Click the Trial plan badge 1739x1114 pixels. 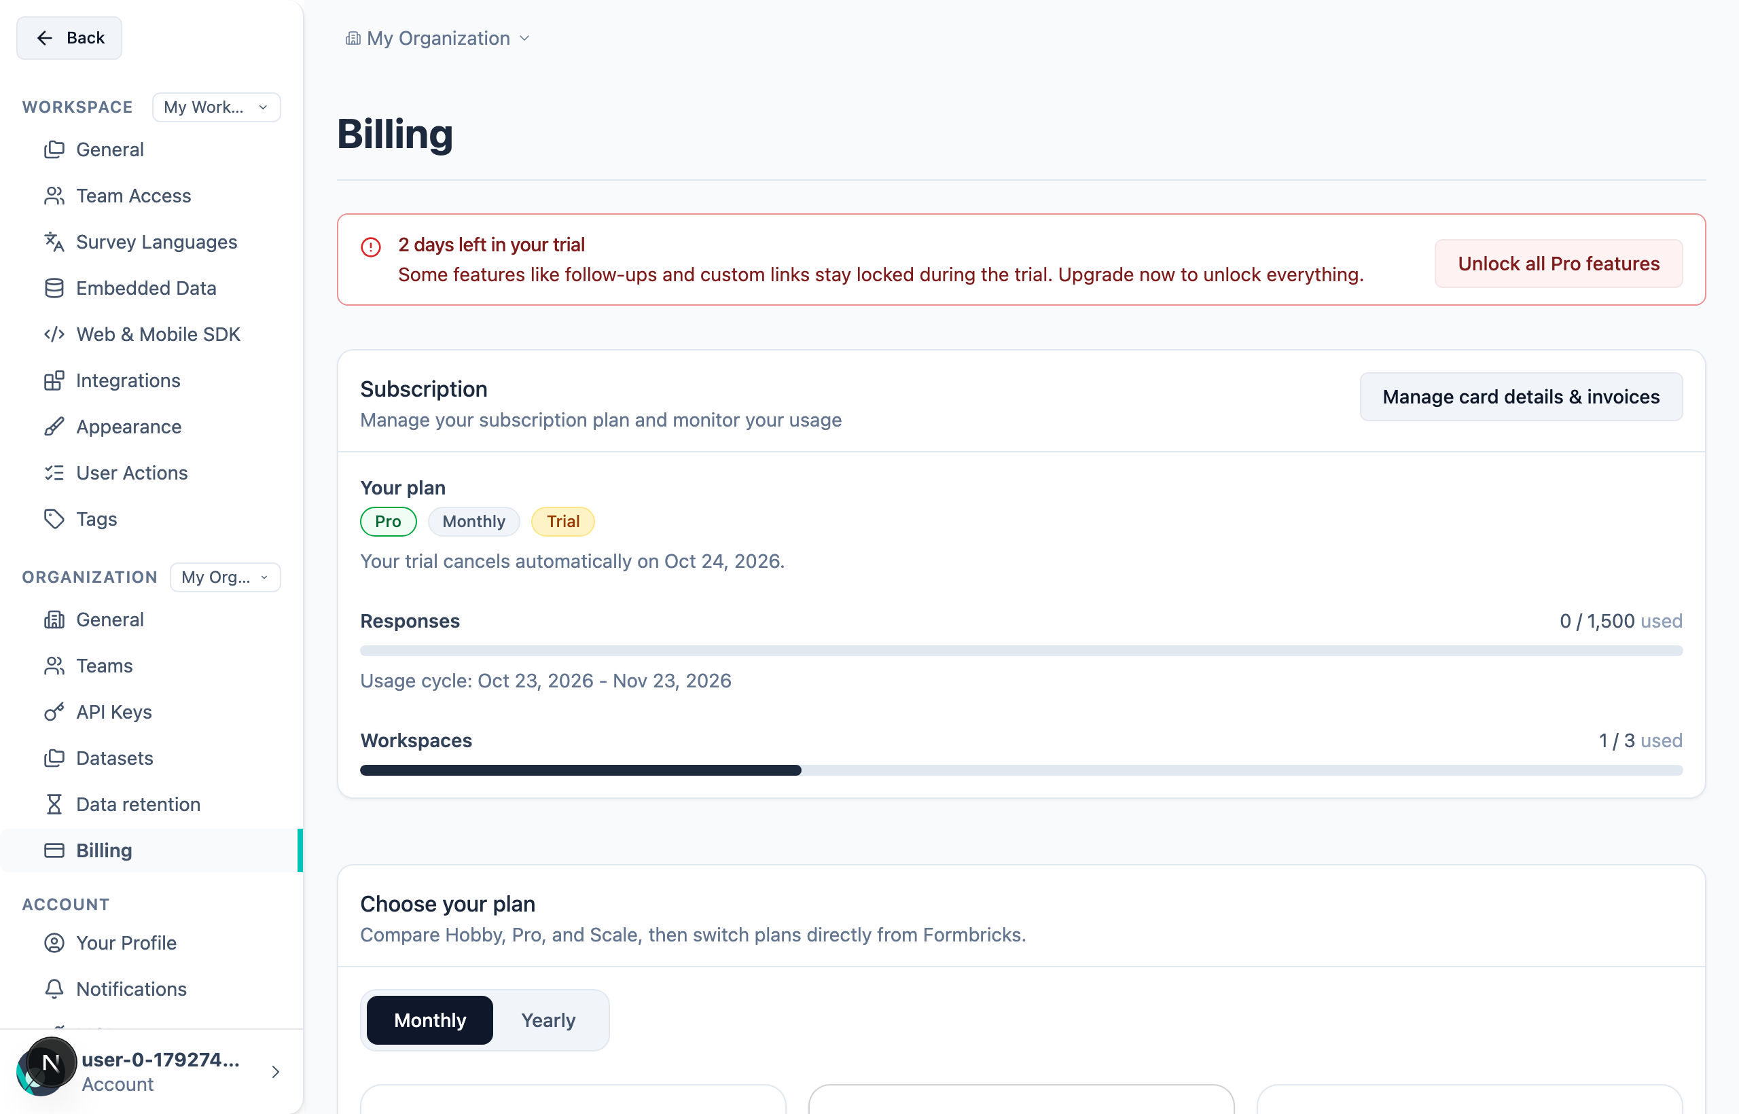pyautogui.click(x=562, y=522)
